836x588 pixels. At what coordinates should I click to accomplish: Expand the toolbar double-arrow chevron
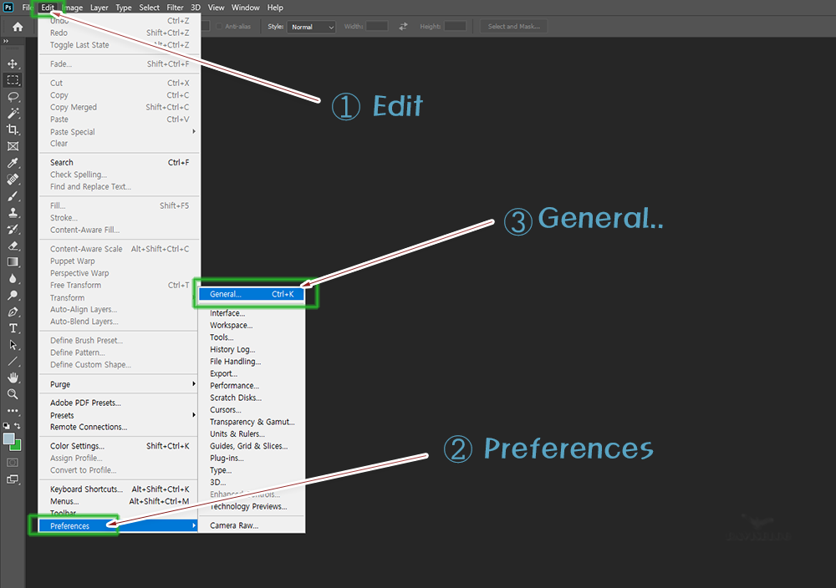(6, 41)
